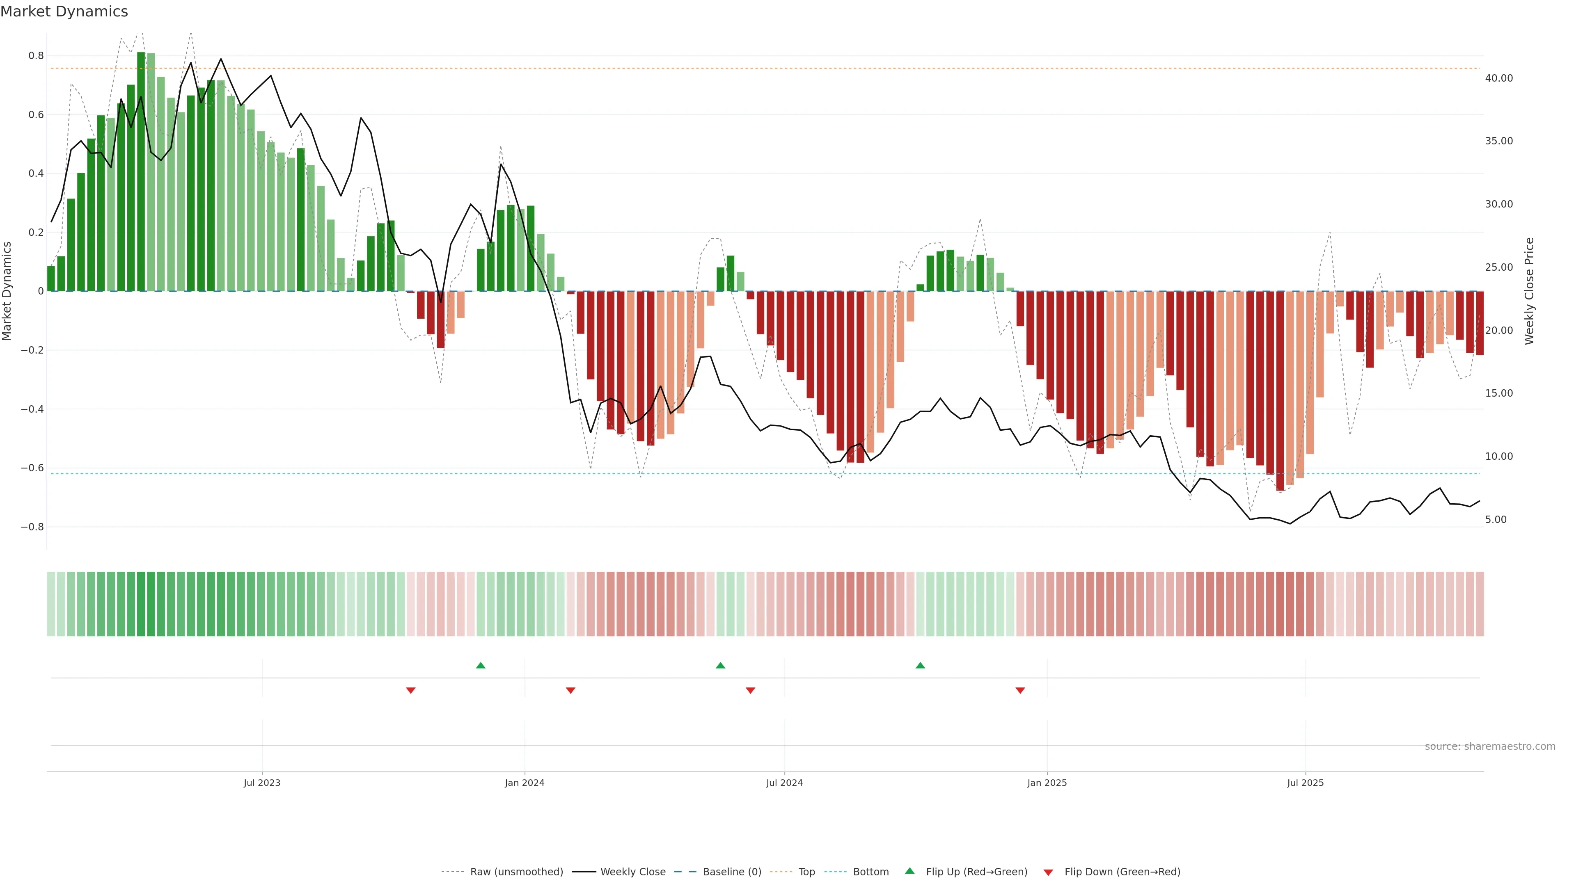Click the Flip Up triangle between Jul 2024 and Jan 2025

point(920,665)
